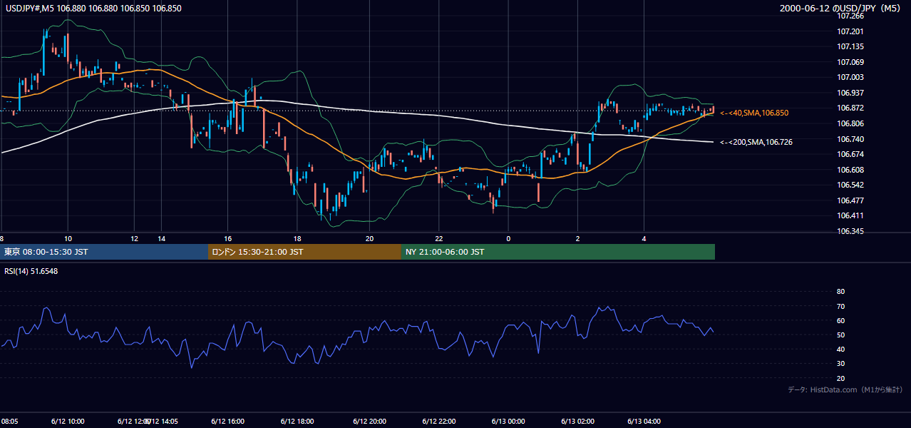Image resolution: width=911 pixels, height=428 pixels.
Task: Click the bottom '6/12 16:00' date label
Action: (x=228, y=421)
